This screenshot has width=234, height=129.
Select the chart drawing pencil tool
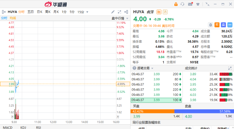click(x=113, y=12)
